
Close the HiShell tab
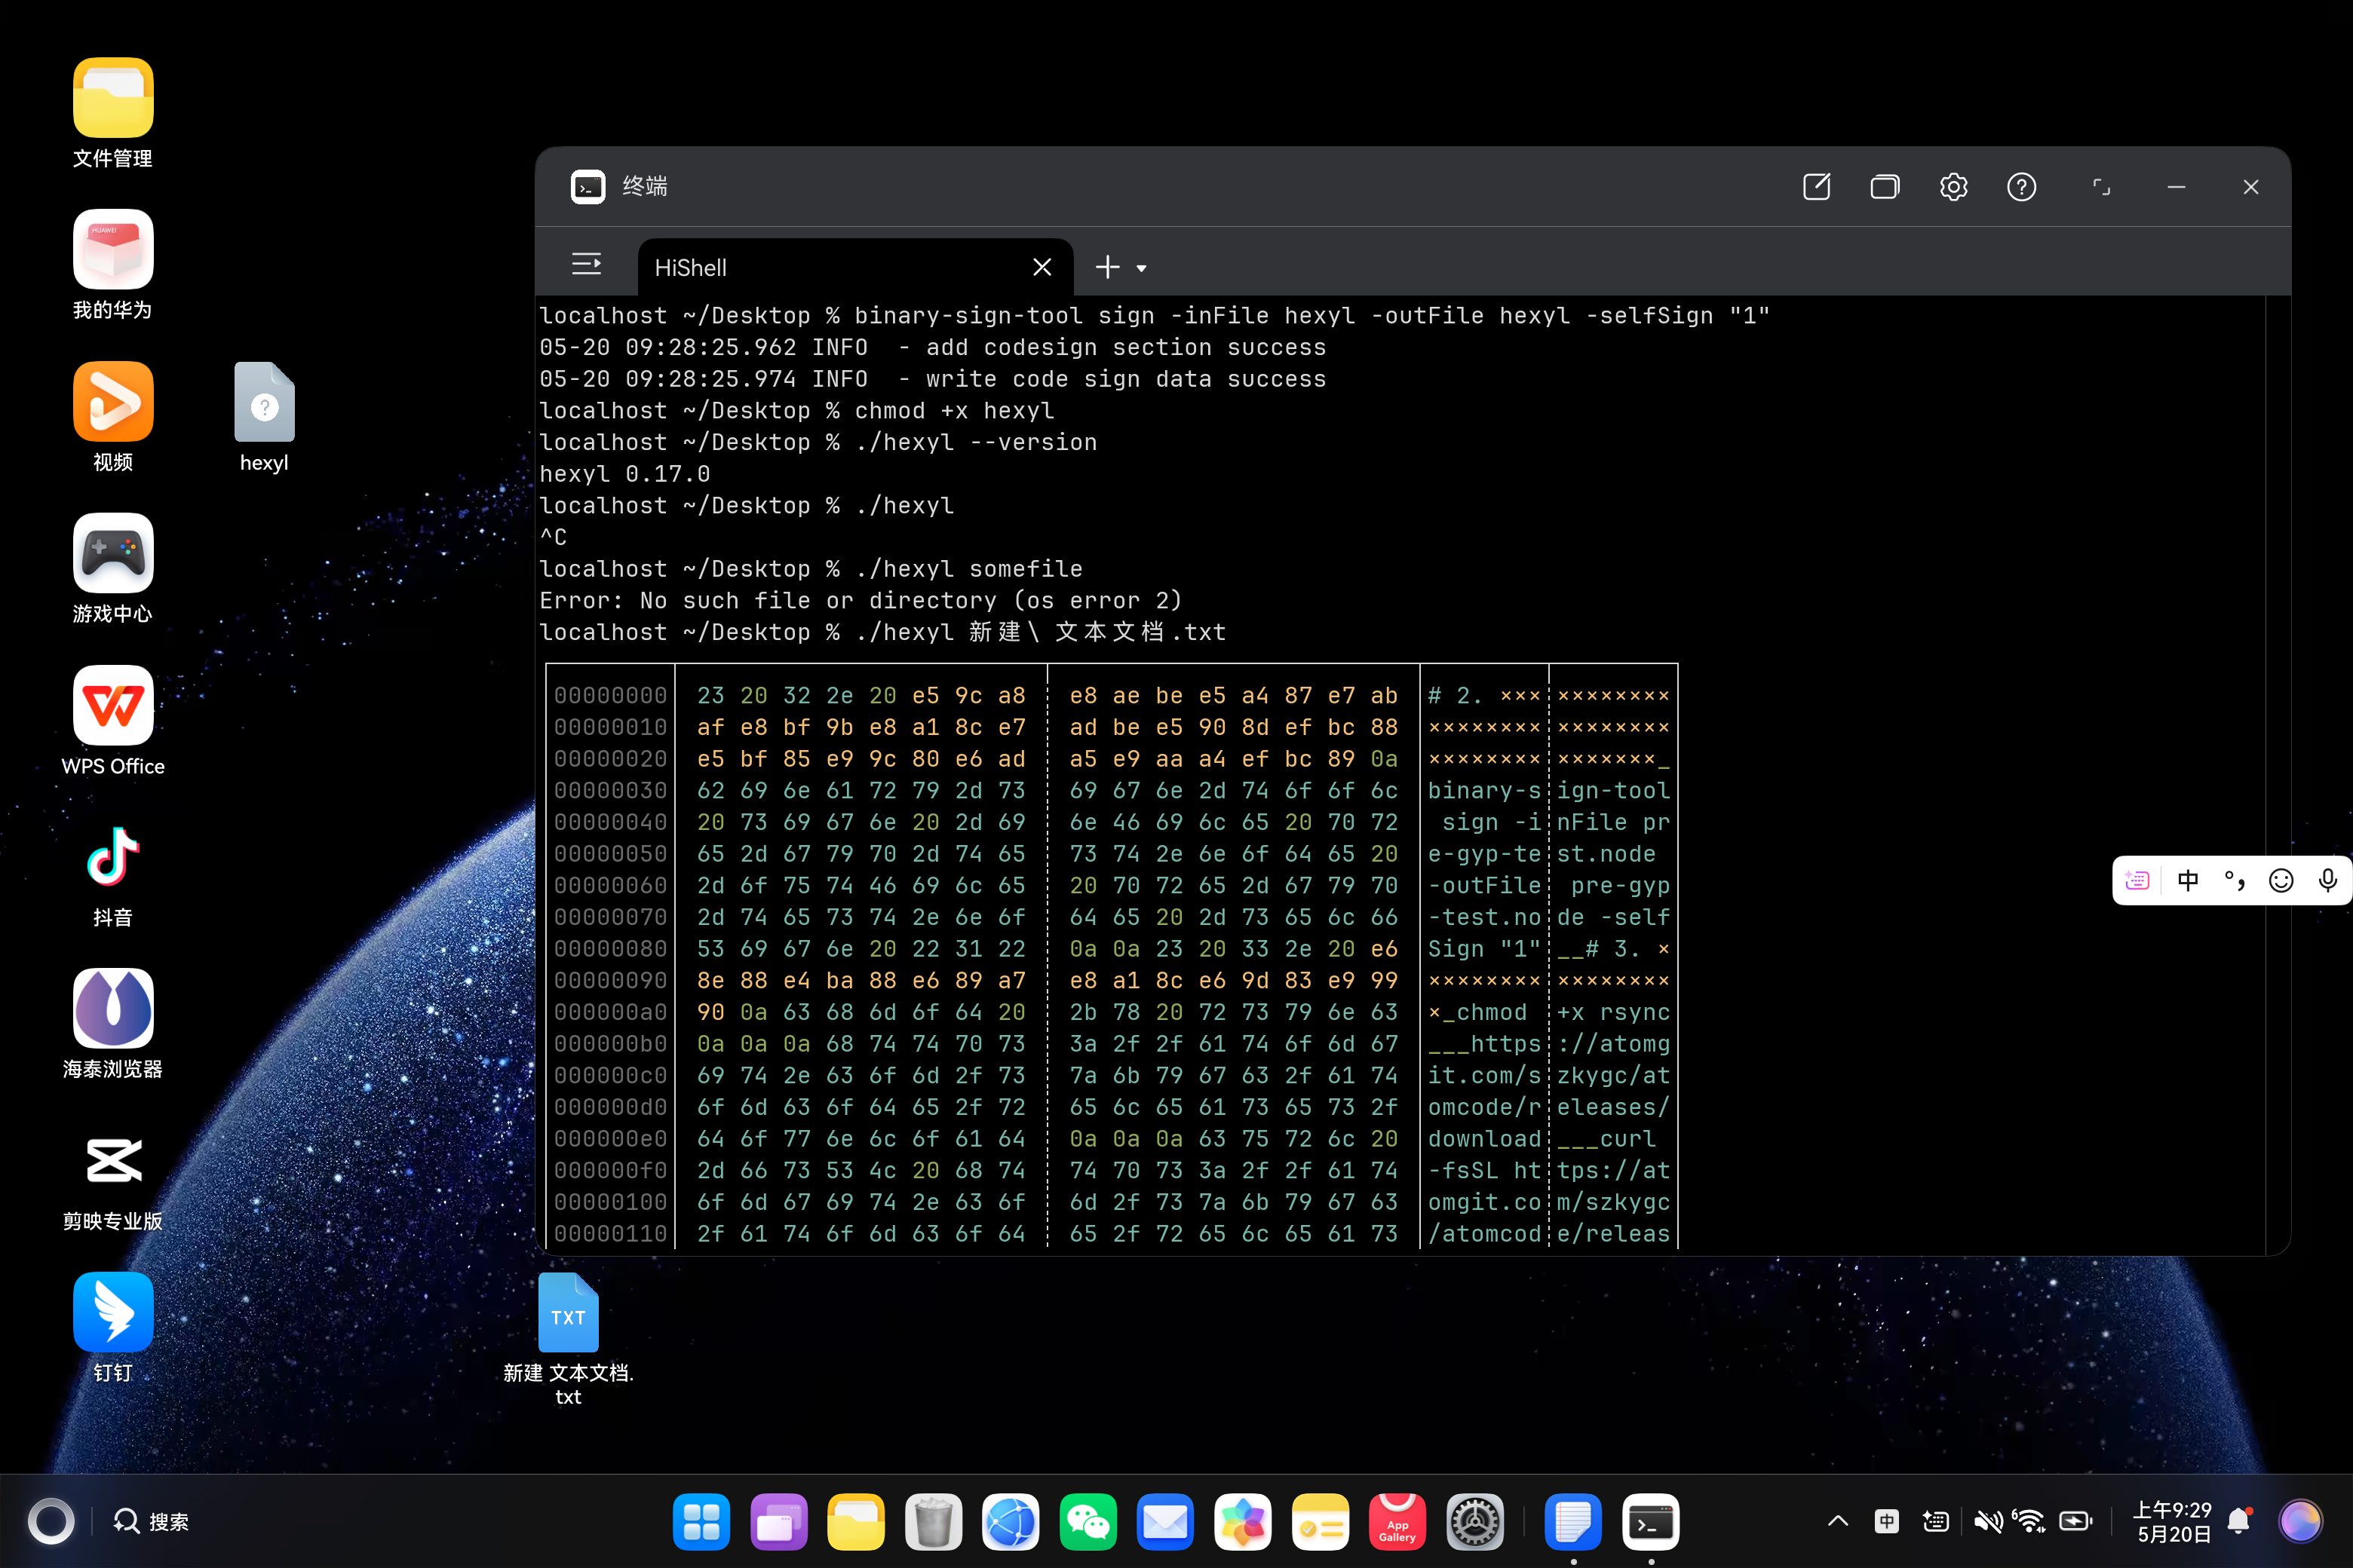click(x=1042, y=267)
